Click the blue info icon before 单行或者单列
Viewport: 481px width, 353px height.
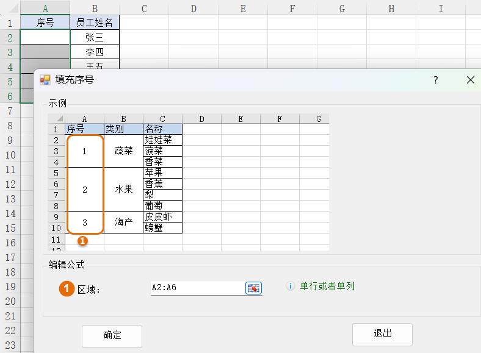click(x=291, y=286)
